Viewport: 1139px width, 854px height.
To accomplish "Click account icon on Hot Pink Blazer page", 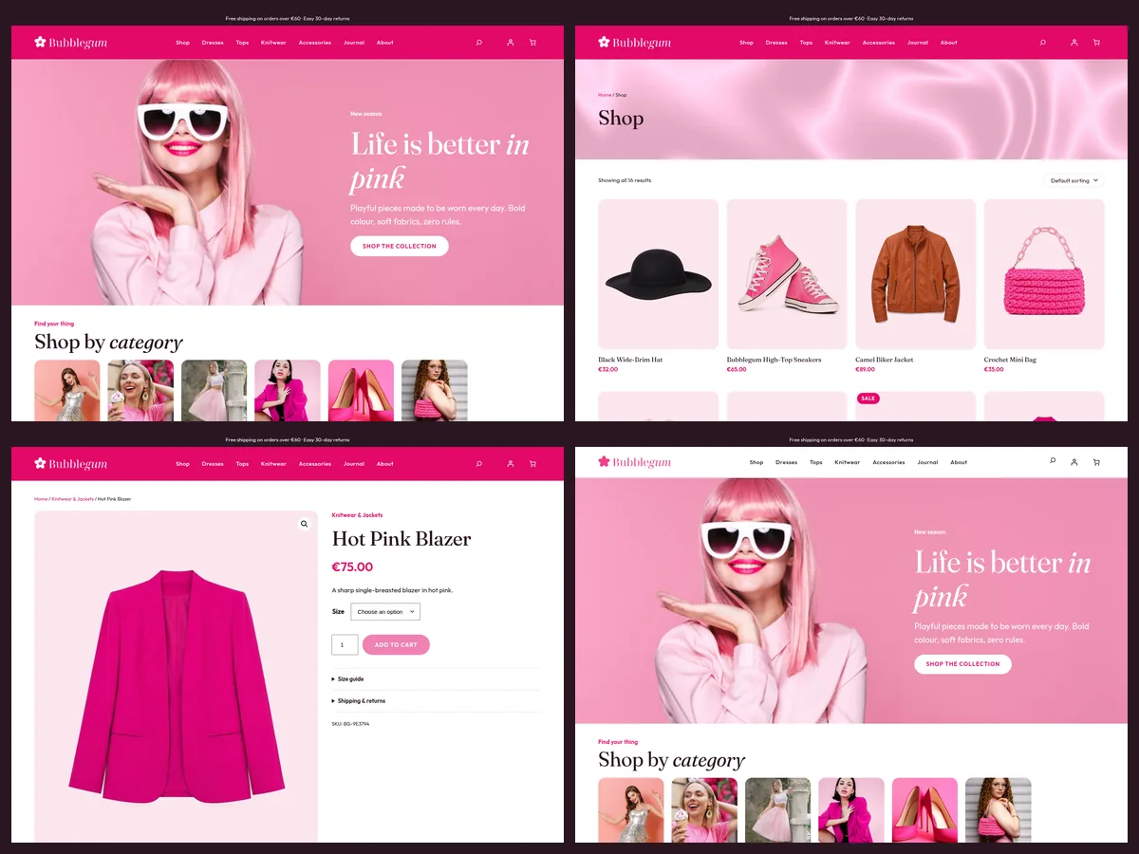I will [x=510, y=464].
